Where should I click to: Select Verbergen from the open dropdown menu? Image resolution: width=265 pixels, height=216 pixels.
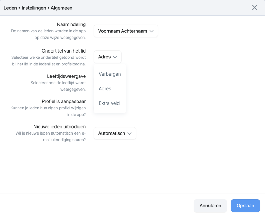(109, 74)
